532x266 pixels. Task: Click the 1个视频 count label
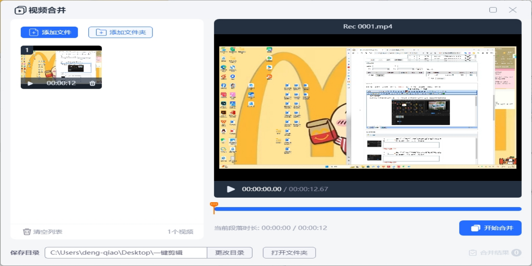[x=180, y=231]
